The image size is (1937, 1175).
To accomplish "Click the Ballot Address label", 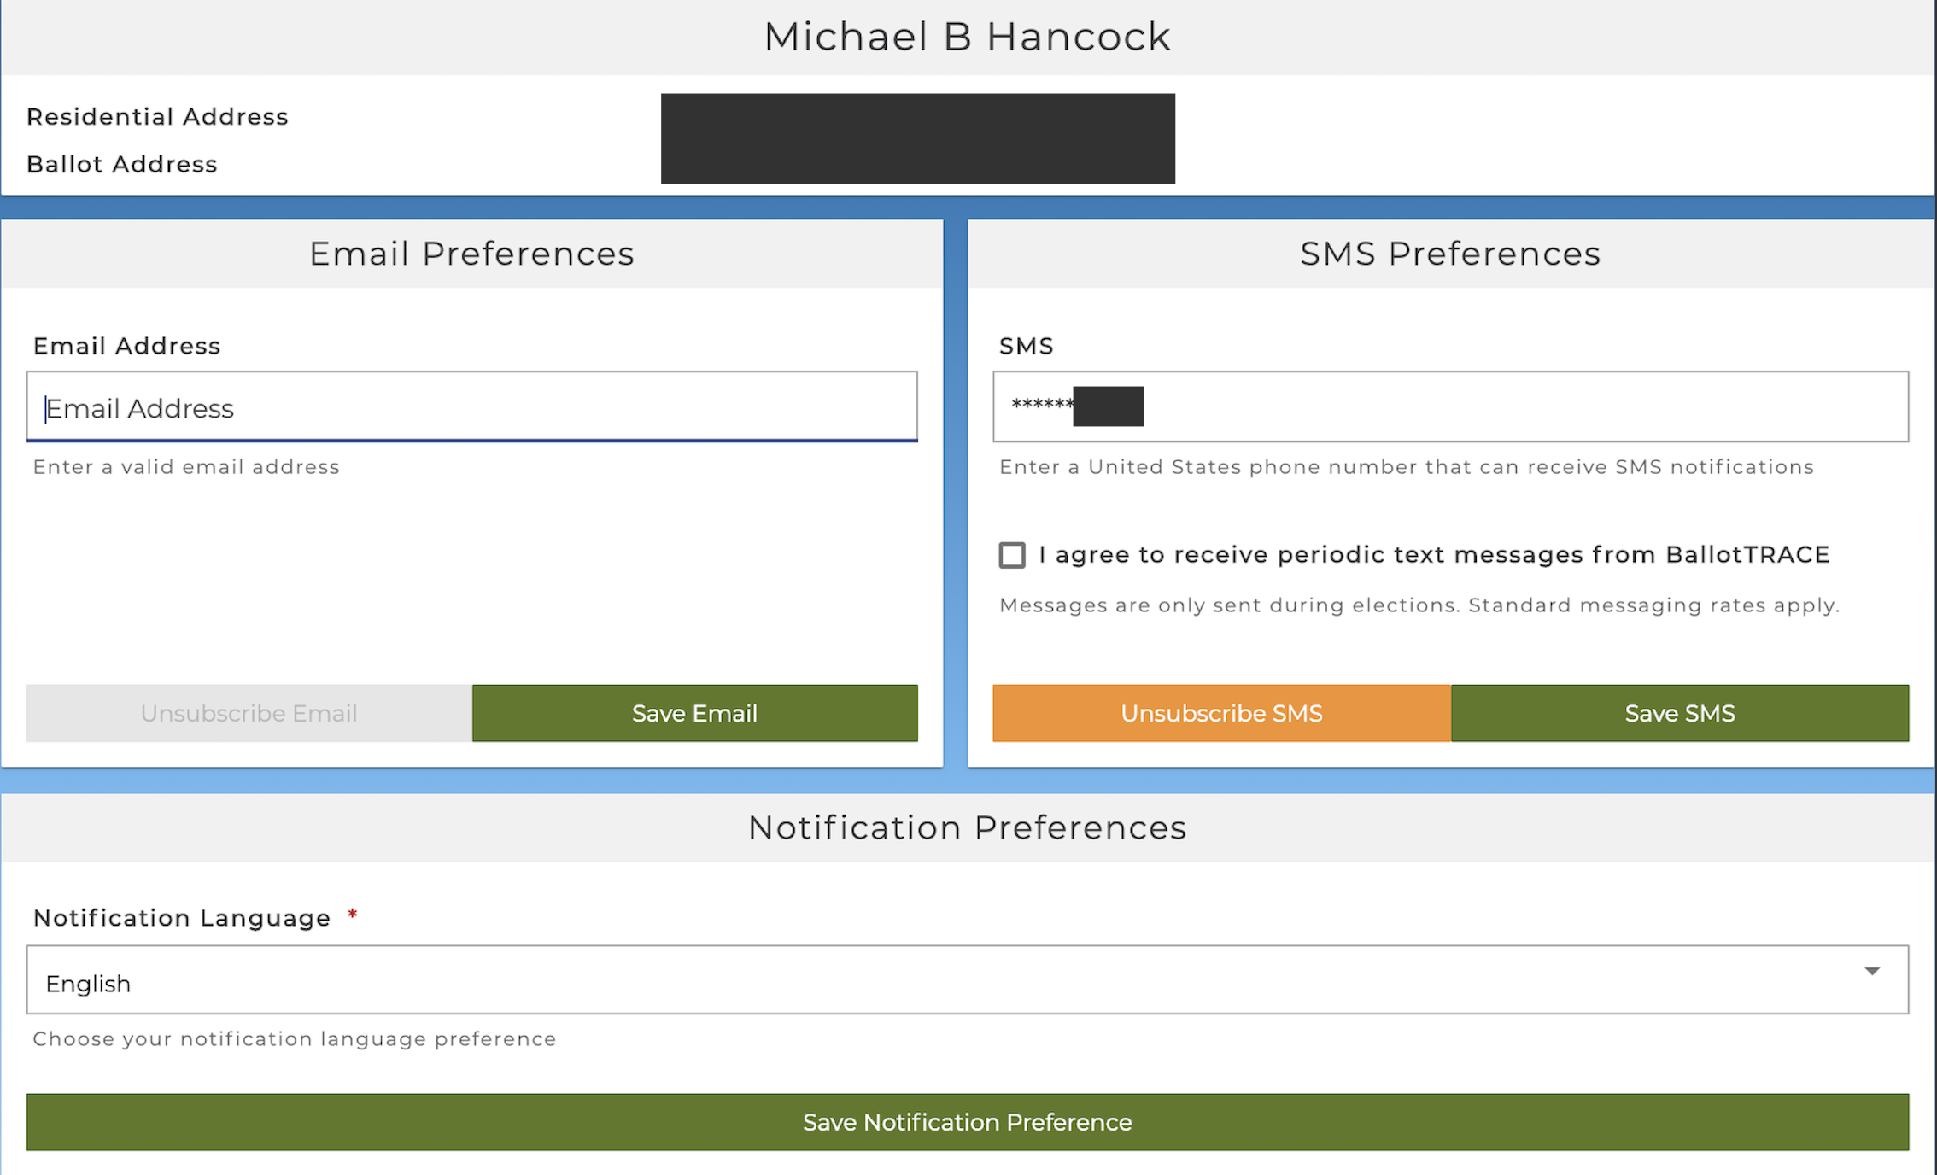I will coord(122,164).
